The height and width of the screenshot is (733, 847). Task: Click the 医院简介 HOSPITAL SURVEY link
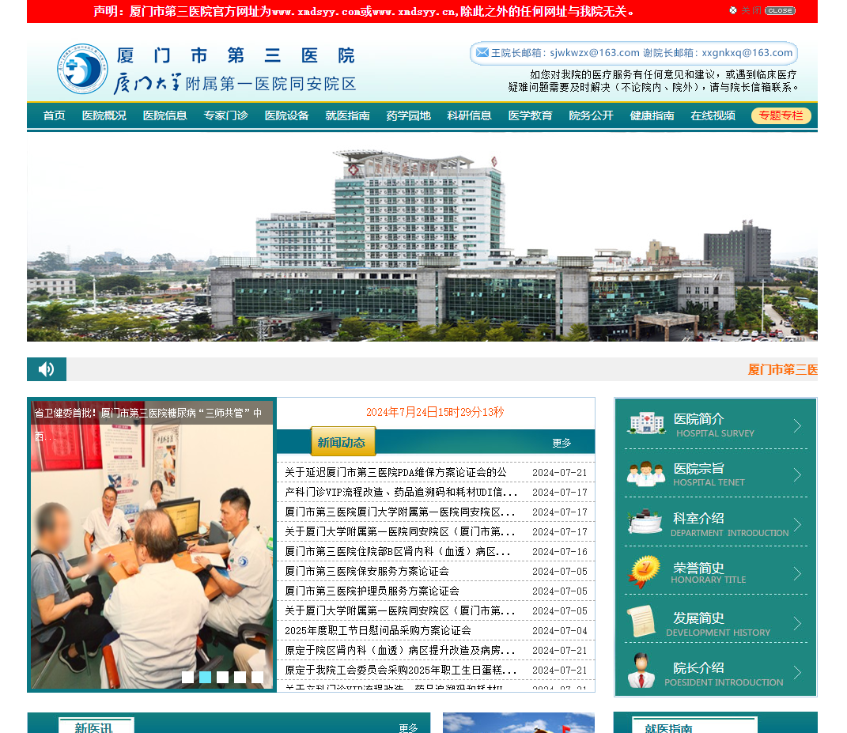(x=713, y=425)
